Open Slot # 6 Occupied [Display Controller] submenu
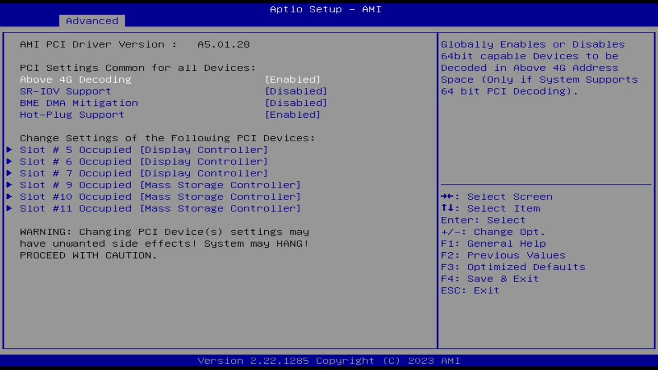 [x=144, y=162]
